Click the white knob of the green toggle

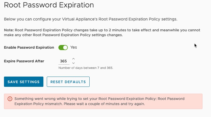click(x=65, y=48)
